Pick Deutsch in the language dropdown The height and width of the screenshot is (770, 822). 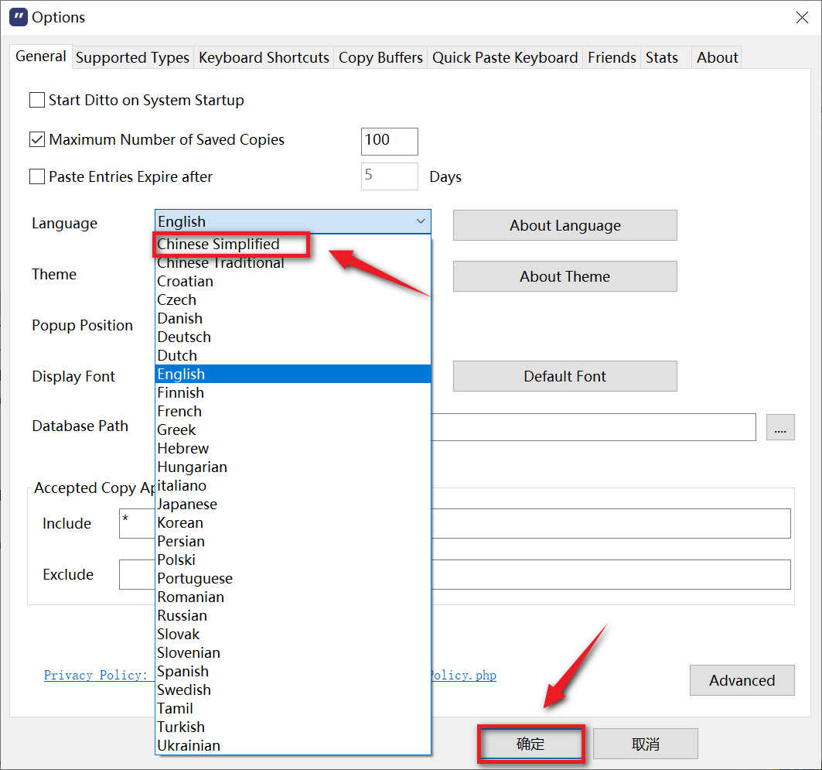pos(293,337)
